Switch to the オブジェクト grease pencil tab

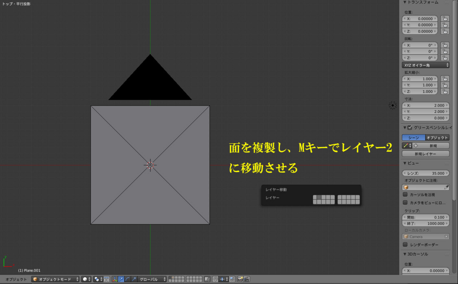pyautogui.click(x=437, y=137)
